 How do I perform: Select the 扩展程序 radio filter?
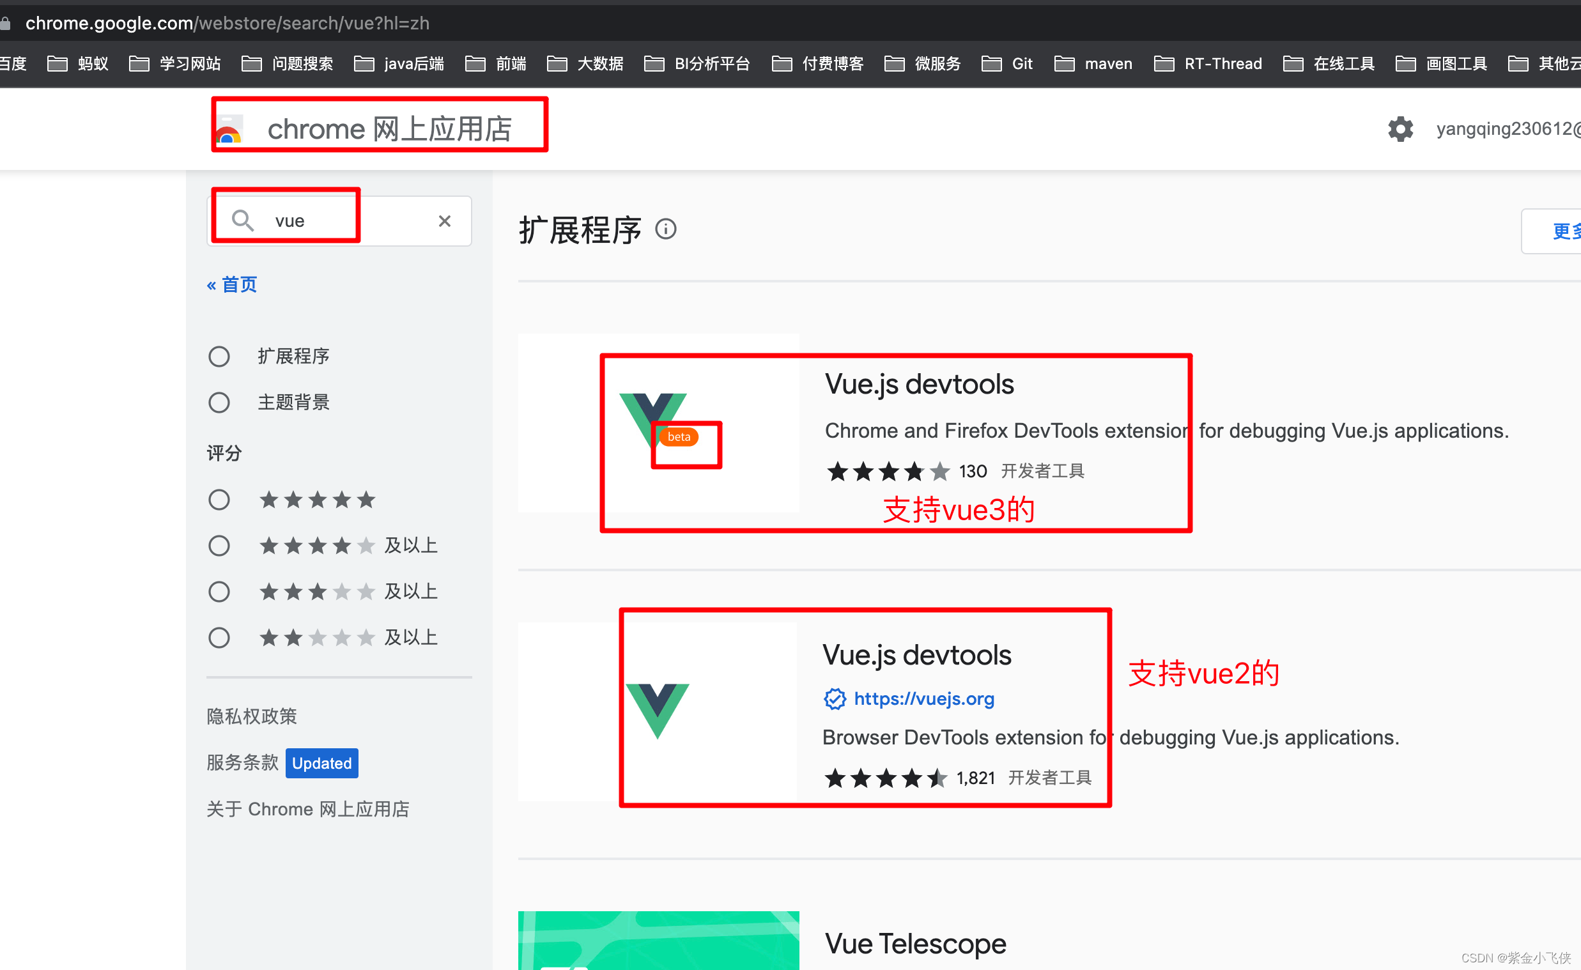[219, 357]
